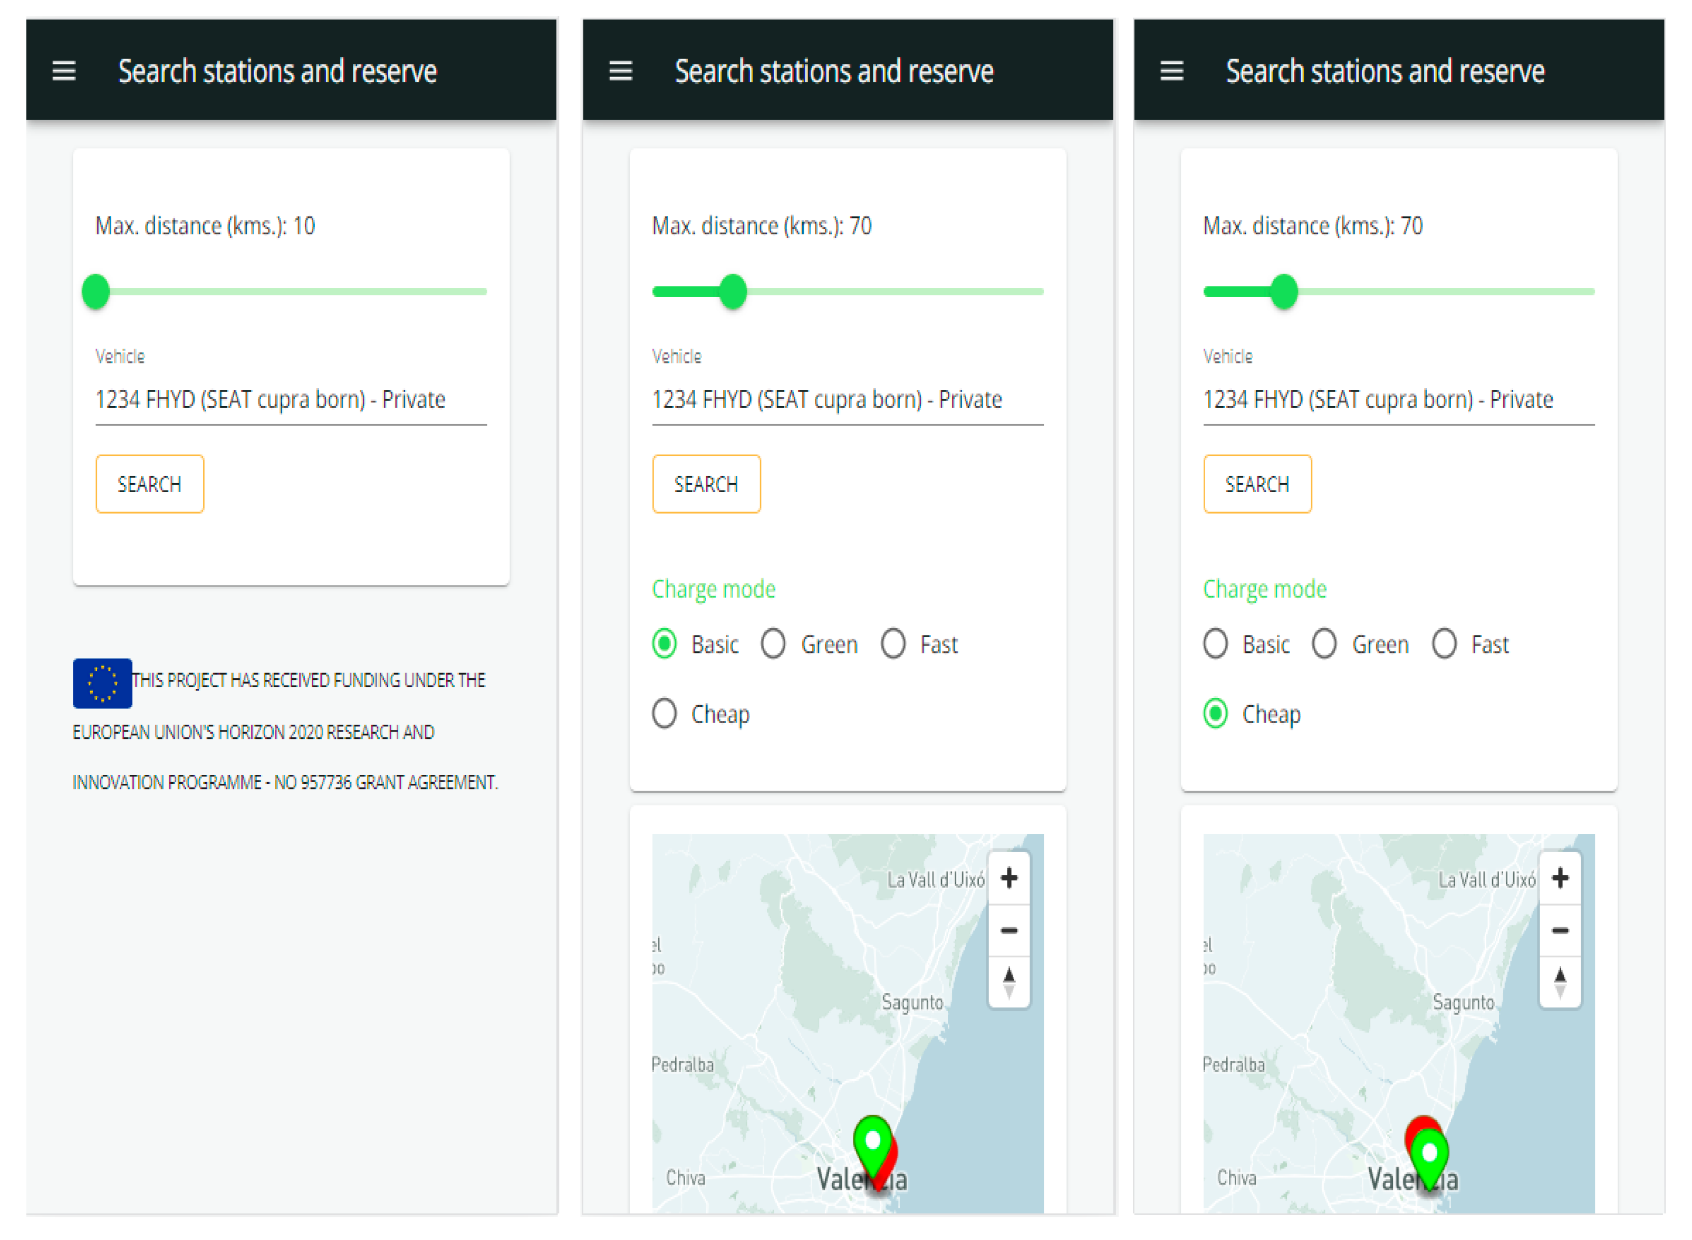Zoom in on the right panel map
This screenshot has width=1692, height=1240.
(1560, 878)
